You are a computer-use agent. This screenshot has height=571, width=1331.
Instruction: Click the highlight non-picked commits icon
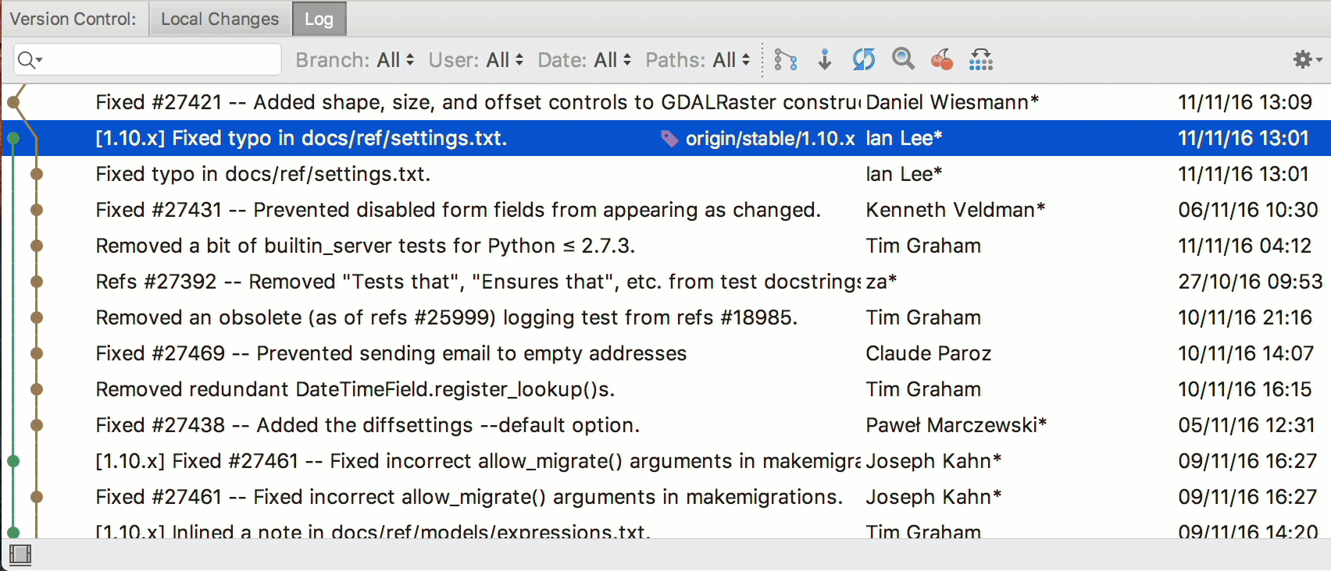[980, 59]
